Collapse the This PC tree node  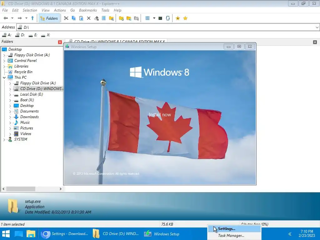pyautogui.click(x=4, y=77)
